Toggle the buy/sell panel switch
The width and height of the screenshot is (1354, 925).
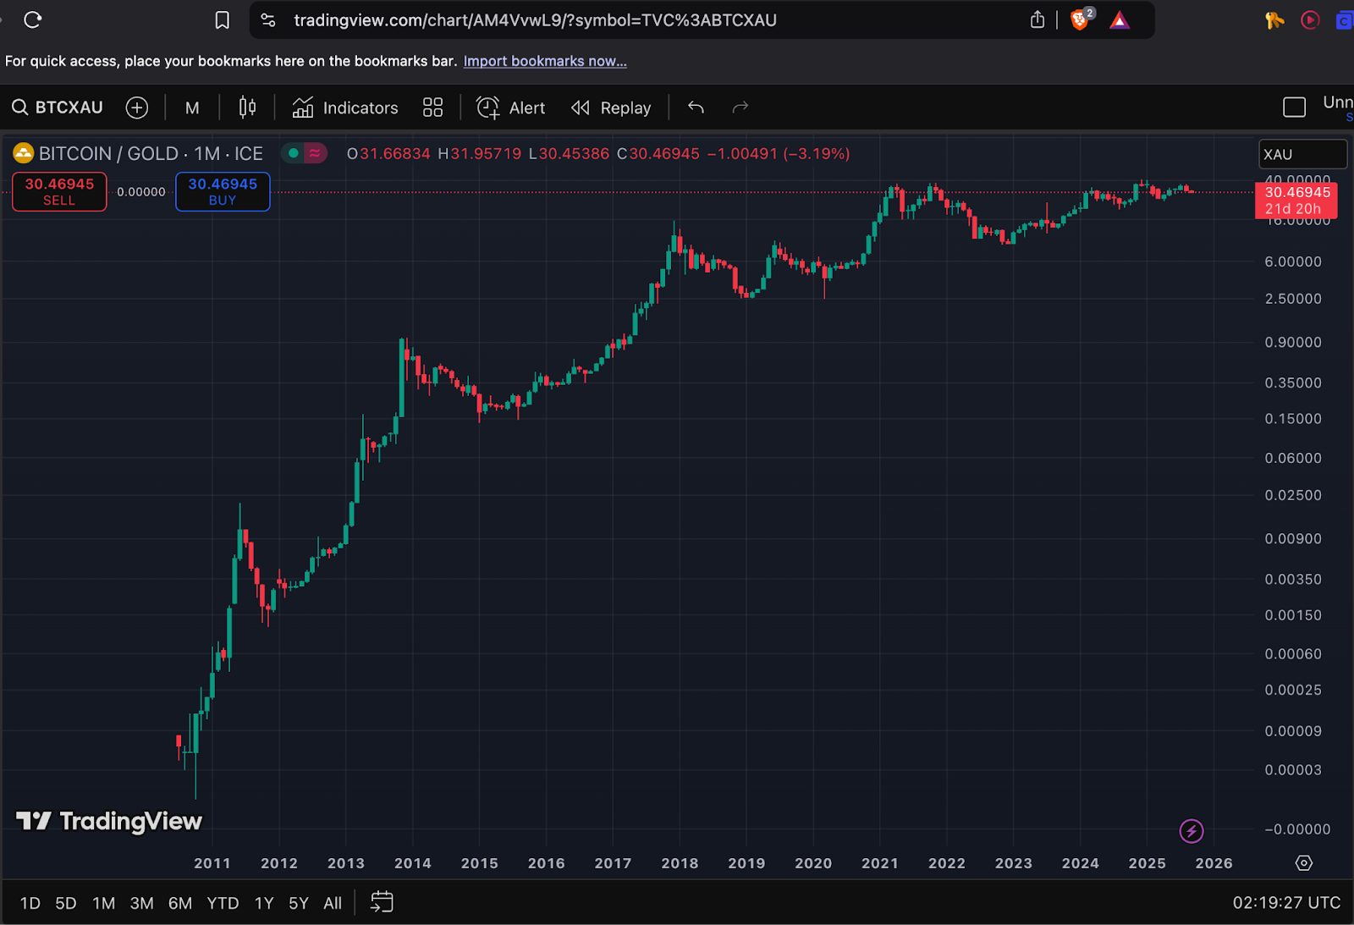point(304,153)
